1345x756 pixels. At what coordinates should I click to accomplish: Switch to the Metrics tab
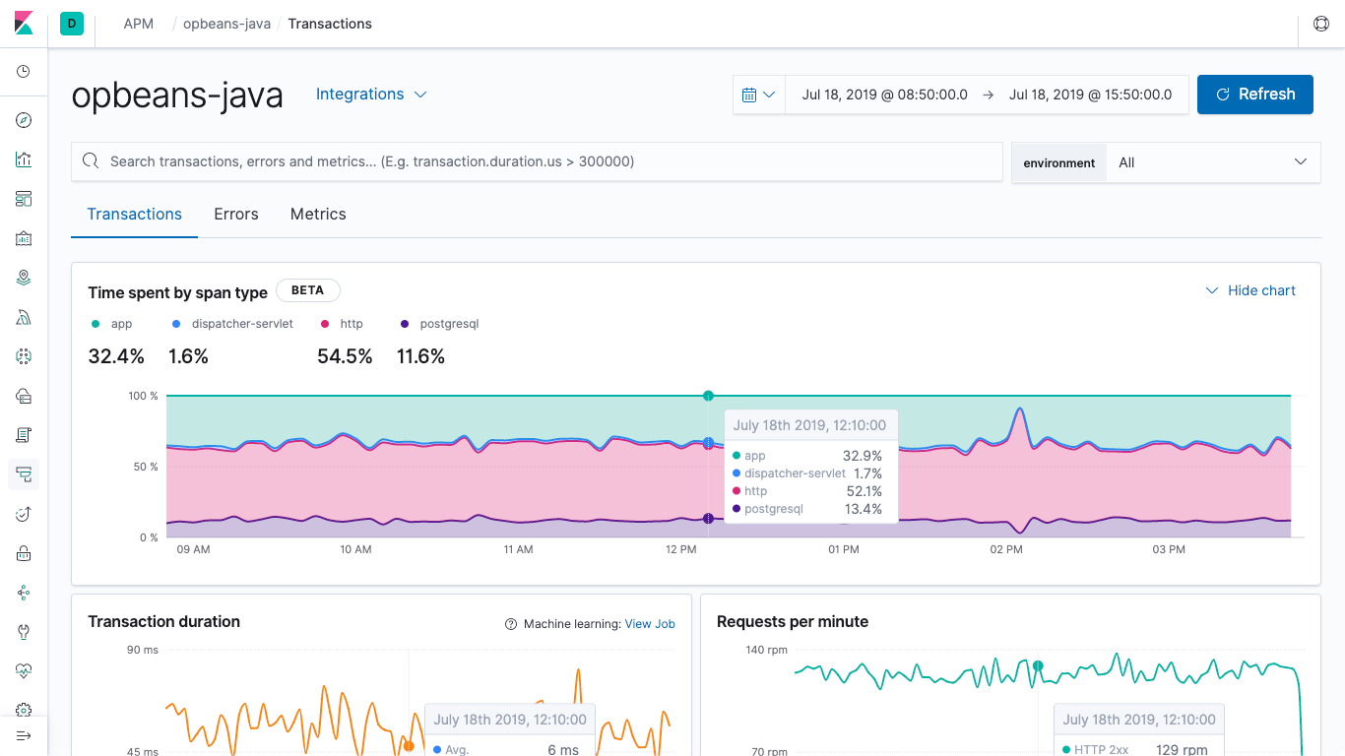[x=317, y=214]
